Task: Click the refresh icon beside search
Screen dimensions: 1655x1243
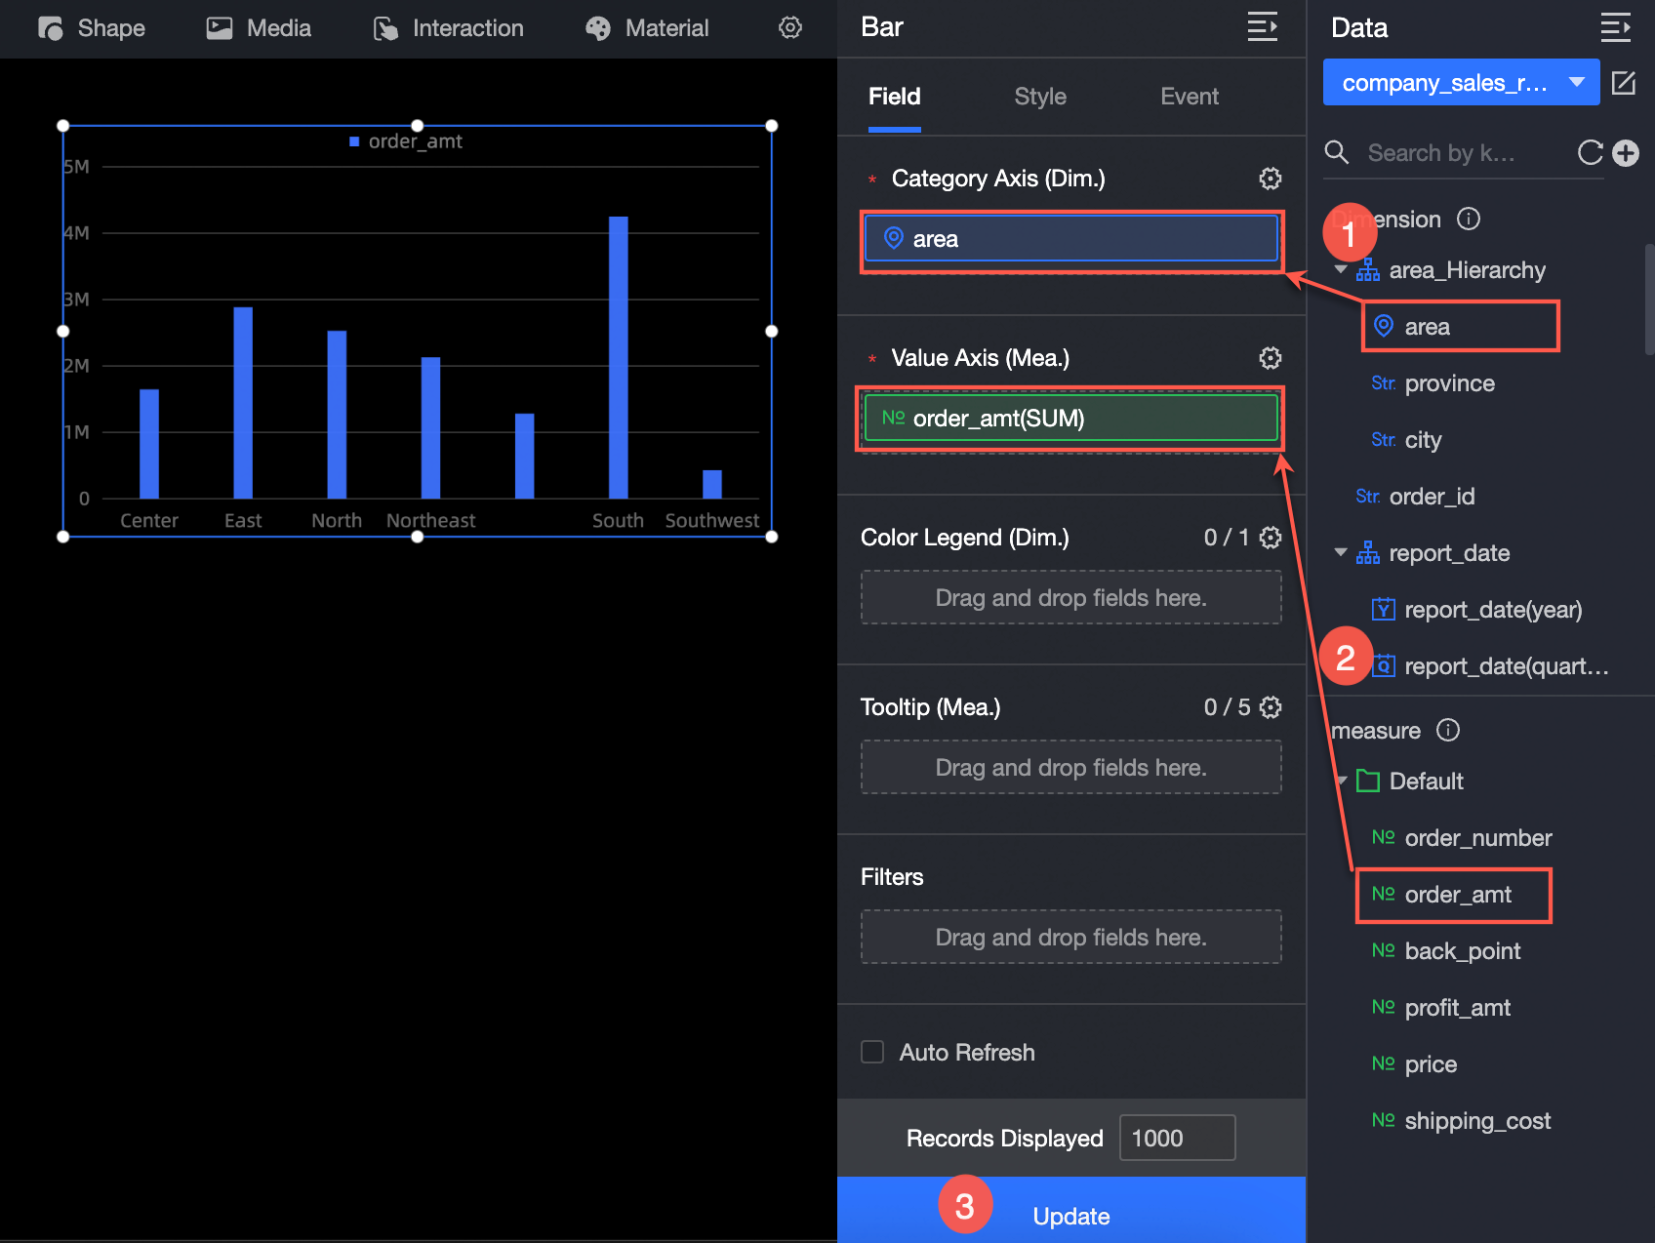Action: [x=1590, y=153]
